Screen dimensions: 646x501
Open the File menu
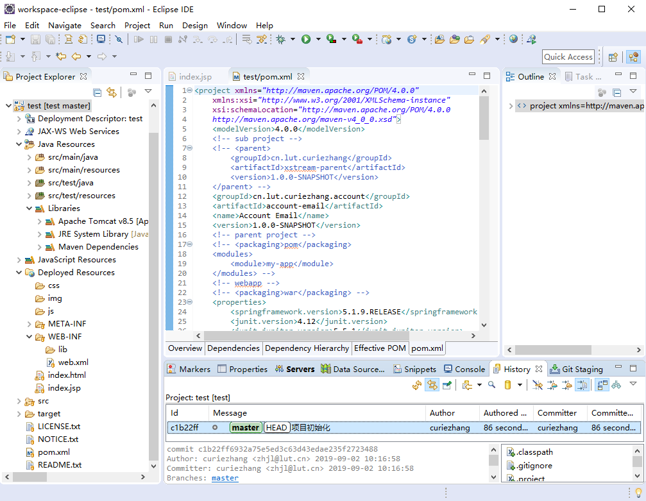(x=10, y=25)
